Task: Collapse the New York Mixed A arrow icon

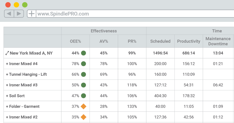Action: [x=7, y=53]
